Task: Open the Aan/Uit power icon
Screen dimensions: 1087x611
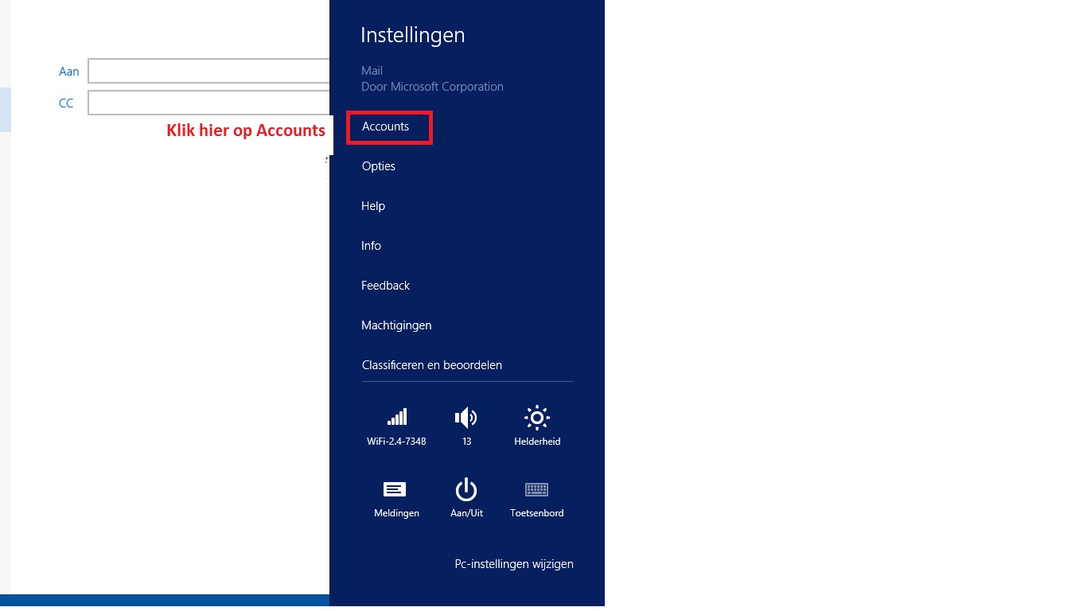Action: click(x=466, y=490)
